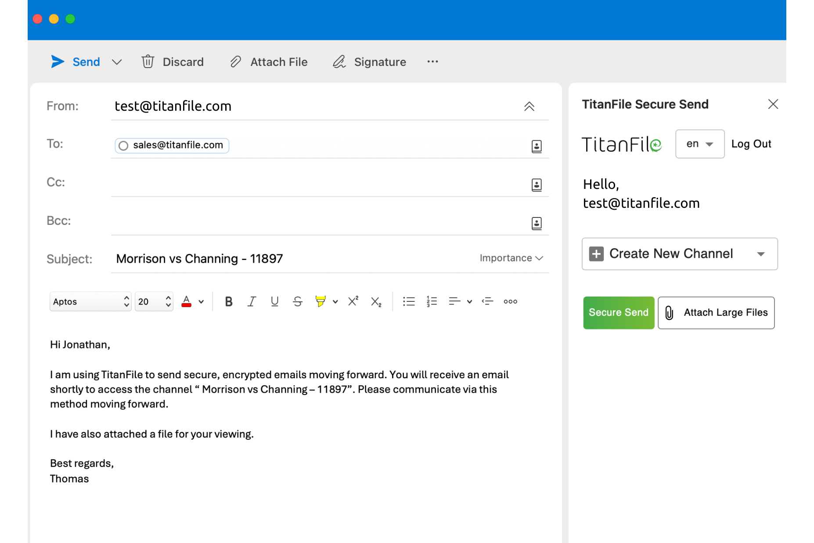The height and width of the screenshot is (543, 814).
Task: Open the Importance dropdown
Action: [x=511, y=258]
